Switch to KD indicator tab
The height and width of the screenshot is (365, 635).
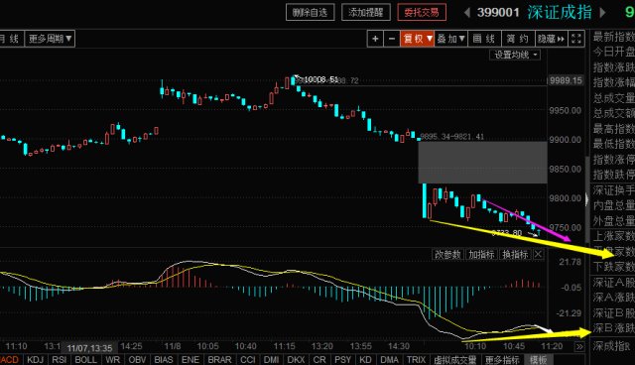tap(366, 360)
